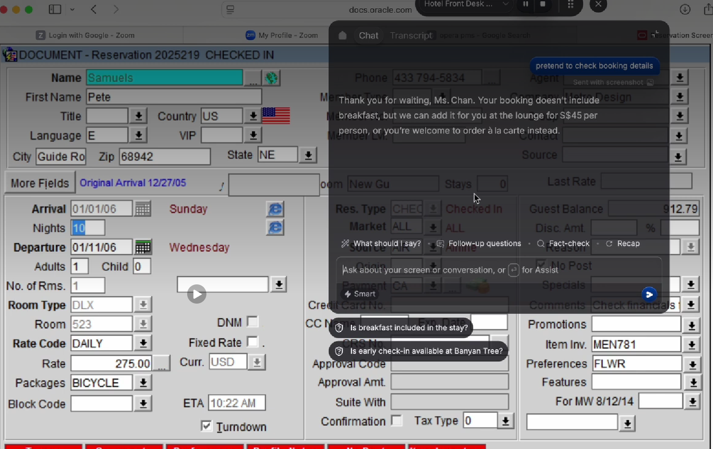Switch to the Transcript tab
The image size is (713, 449).
[411, 35]
